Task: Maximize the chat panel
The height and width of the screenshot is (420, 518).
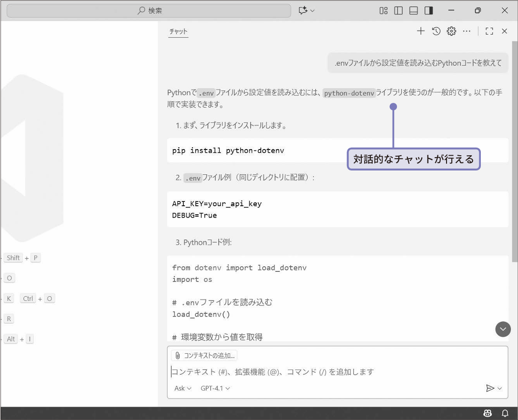Action: [x=489, y=31]
